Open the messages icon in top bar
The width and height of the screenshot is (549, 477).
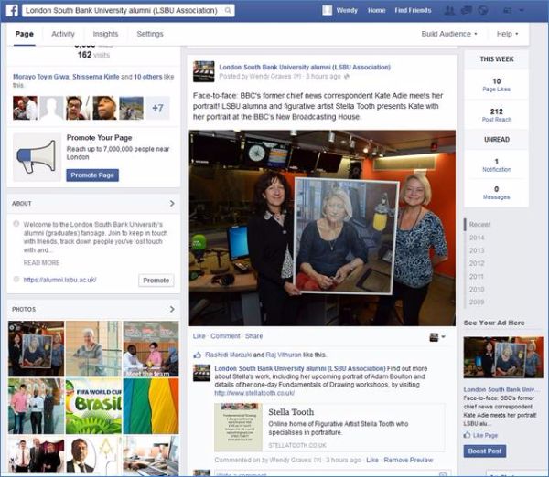click(x=467, y=10)
